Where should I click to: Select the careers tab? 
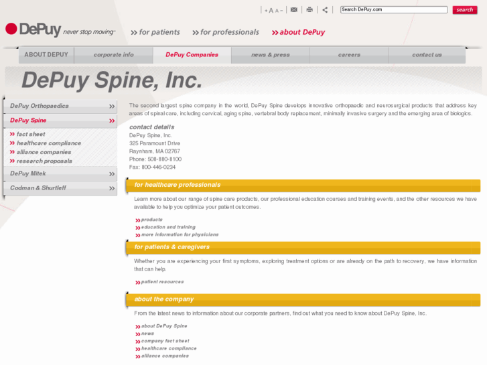pyautogui.click(x=349, y=55)
